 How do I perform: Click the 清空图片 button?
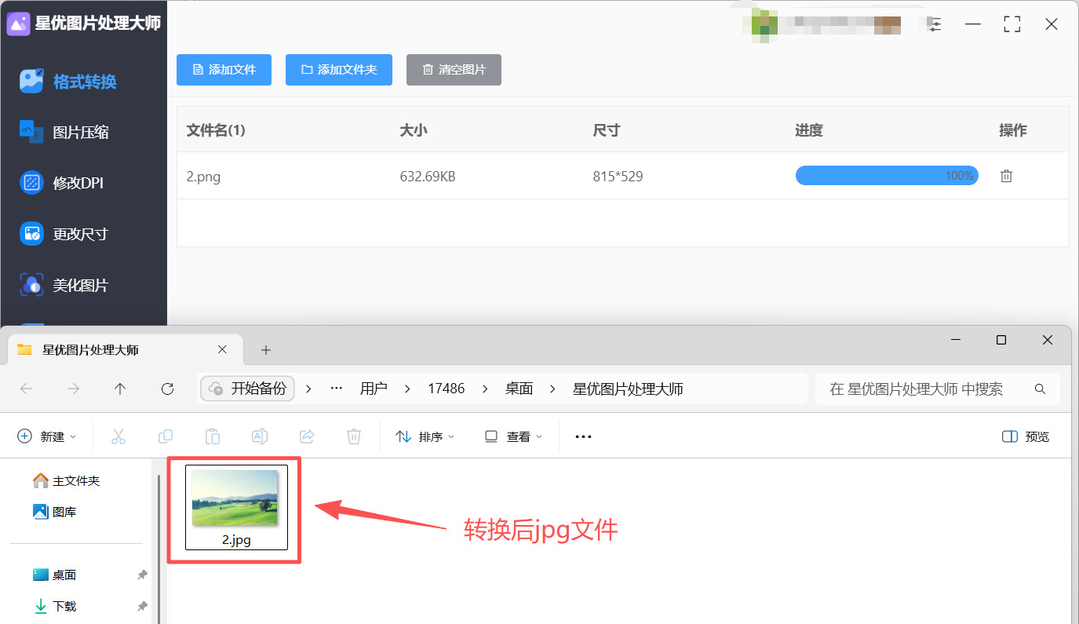click(x=454, y=70)
